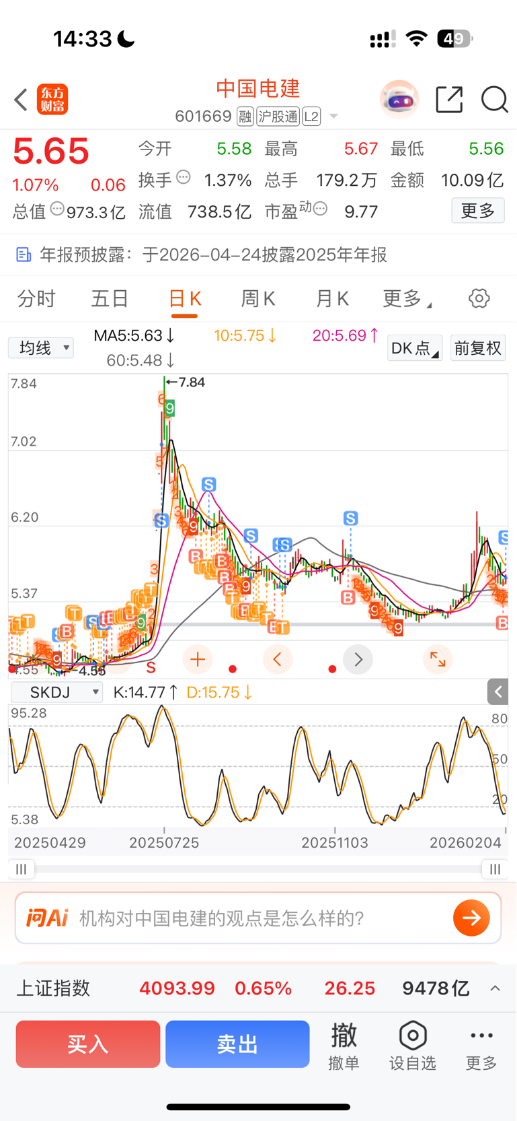Tap the 7.84 high price marker
Image resolution: width=517 pixels, height=1121 pixels.
[x=186, y=382]
